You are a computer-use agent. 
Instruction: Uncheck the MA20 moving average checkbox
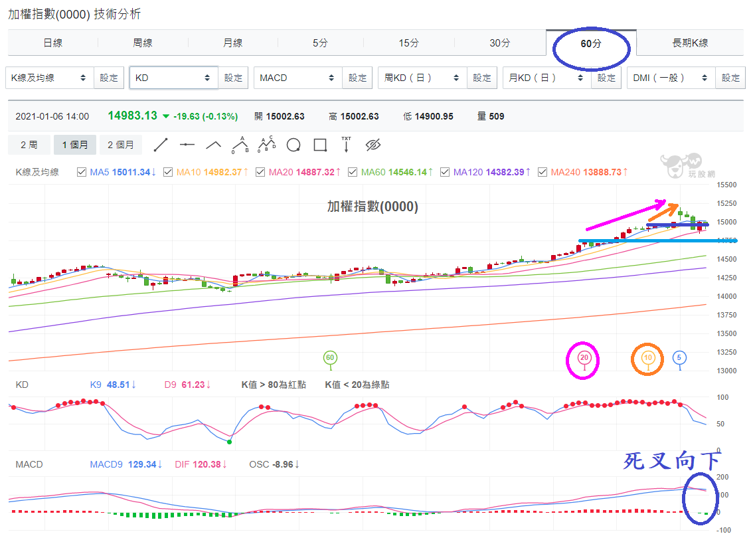(260, 172)
